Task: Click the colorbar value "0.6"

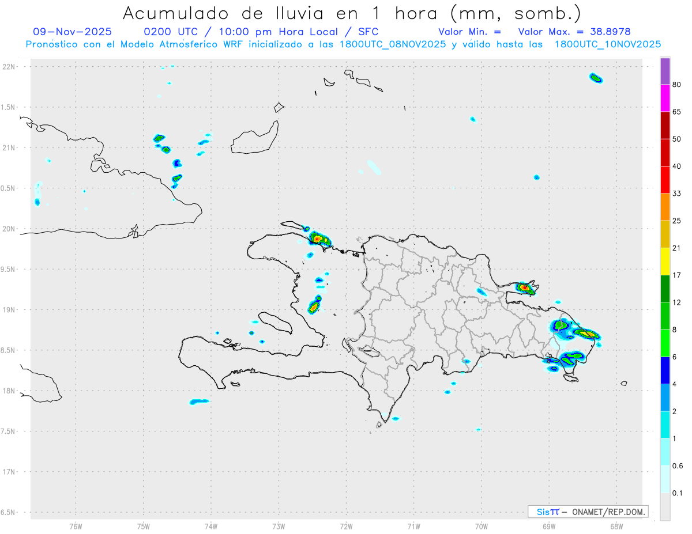Action: [677, 465]
